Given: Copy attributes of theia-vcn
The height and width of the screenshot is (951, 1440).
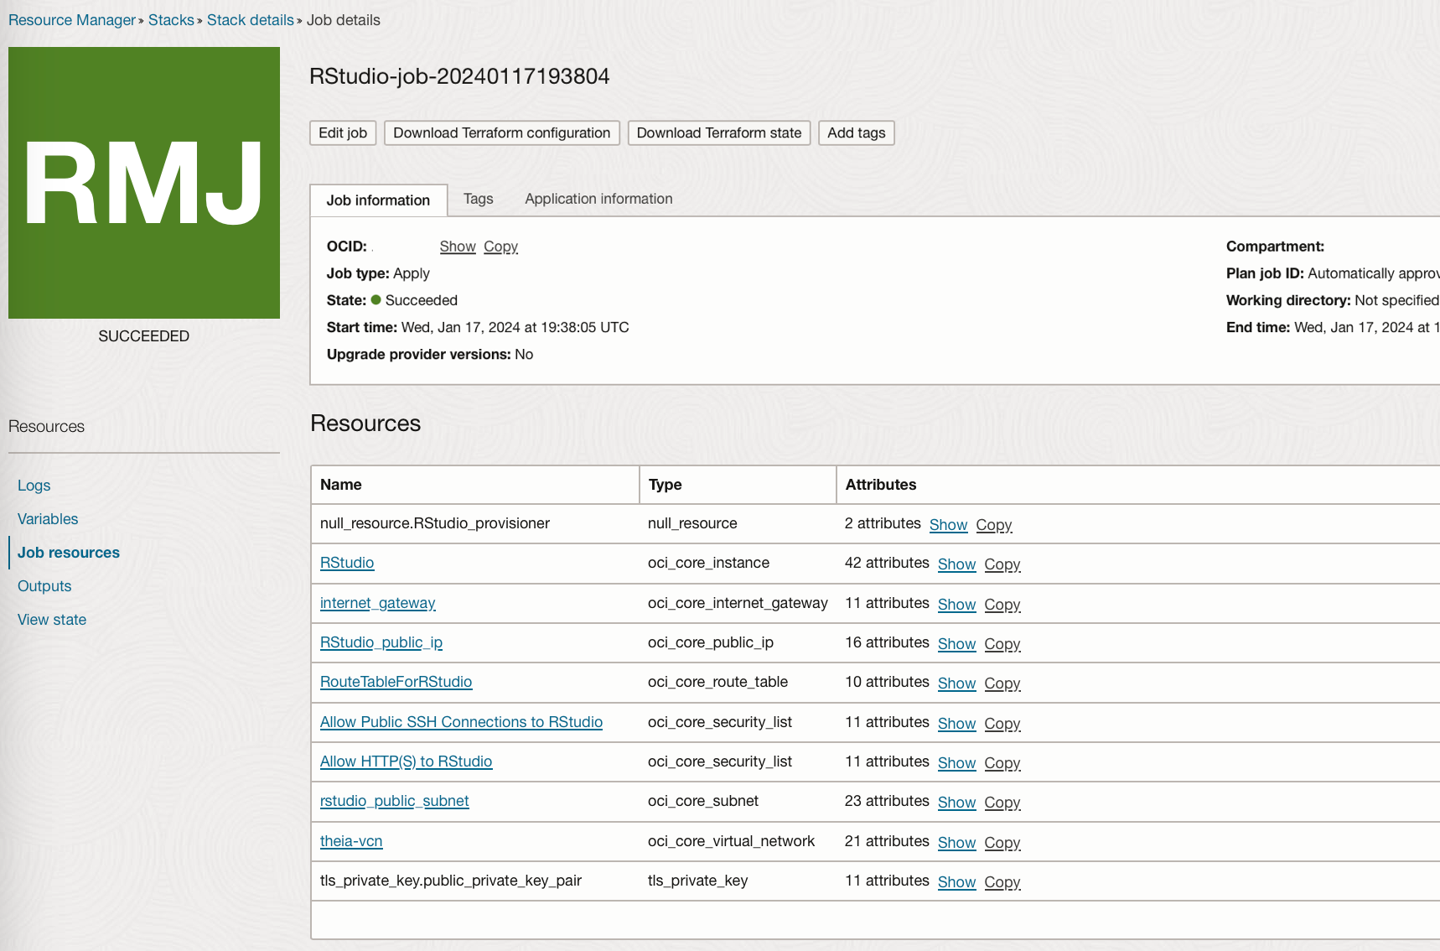Looking at the screenshot, I should 1002,843.
